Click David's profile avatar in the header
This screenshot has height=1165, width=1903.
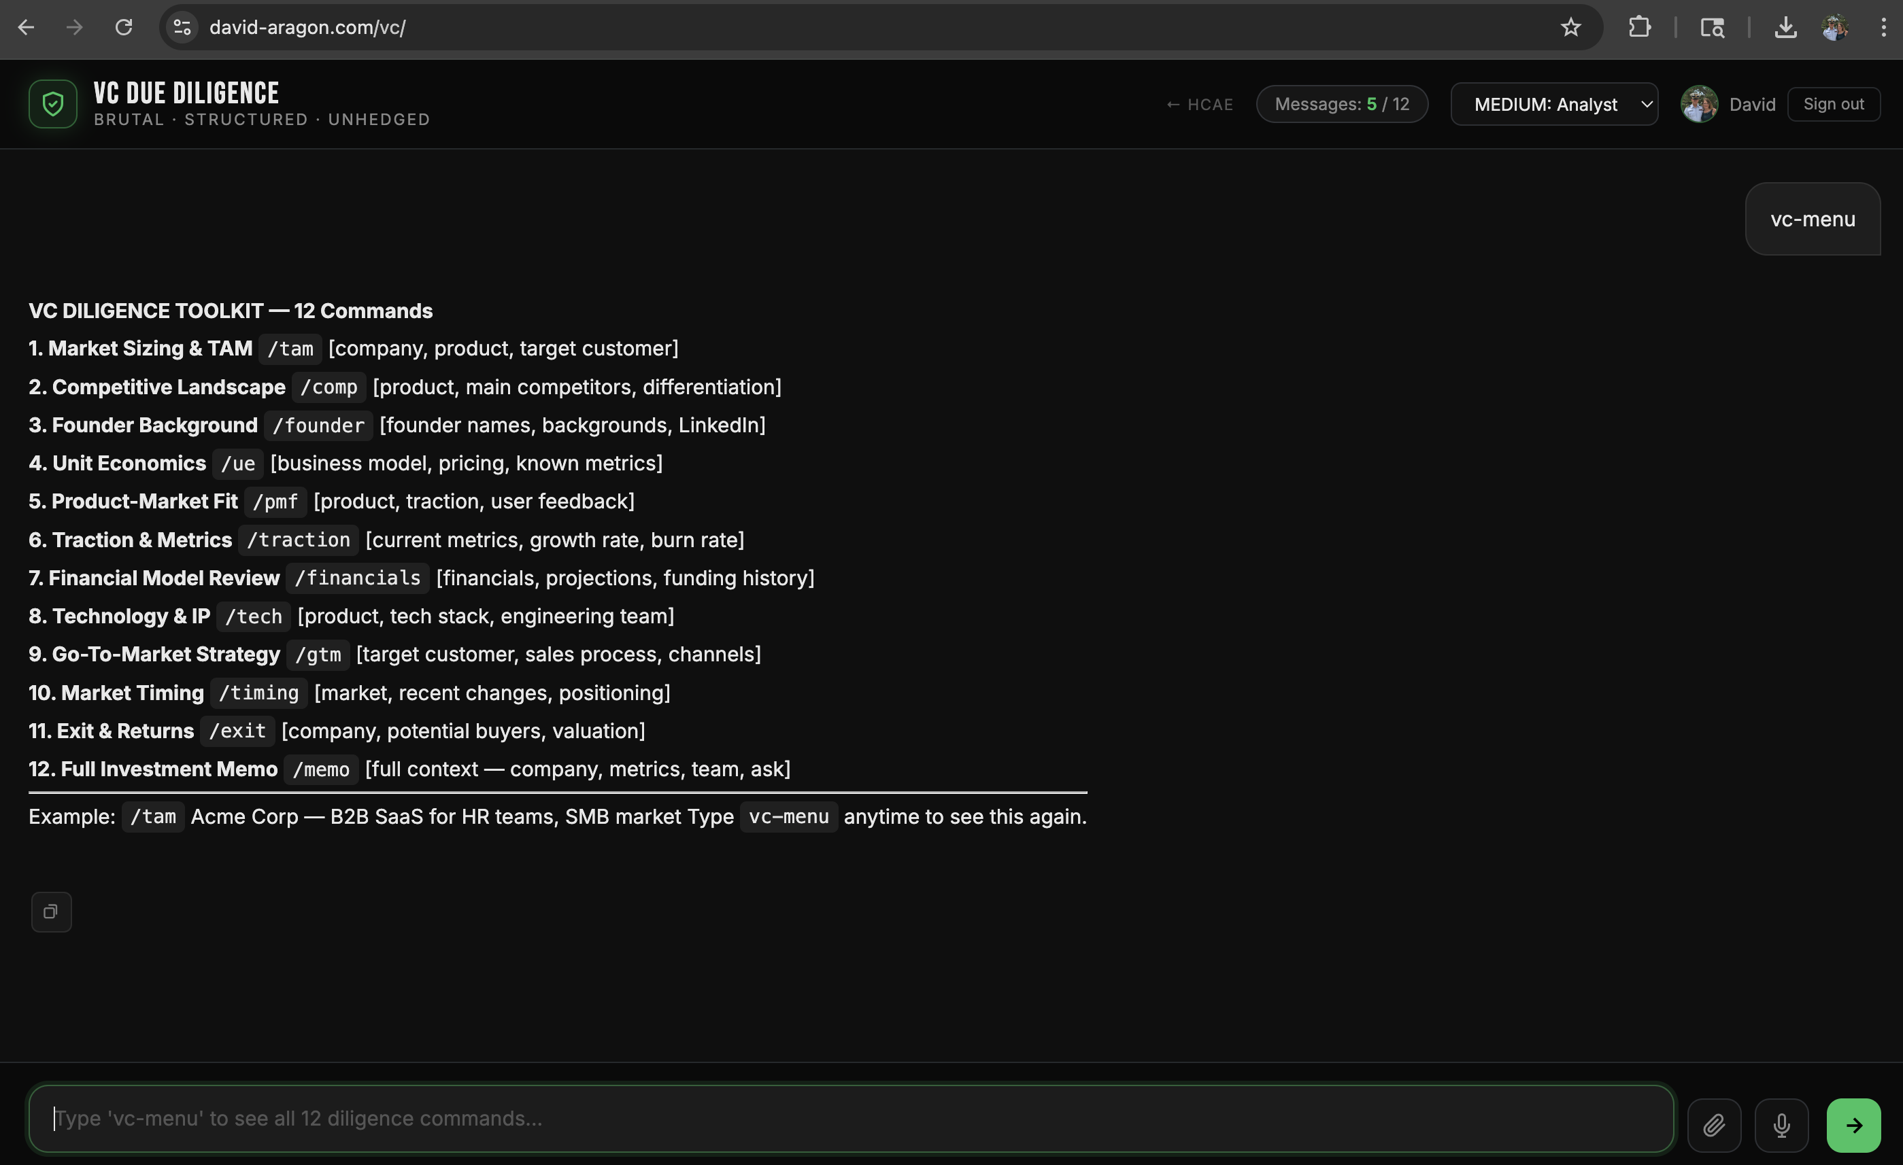click(x=1699, y=104)
